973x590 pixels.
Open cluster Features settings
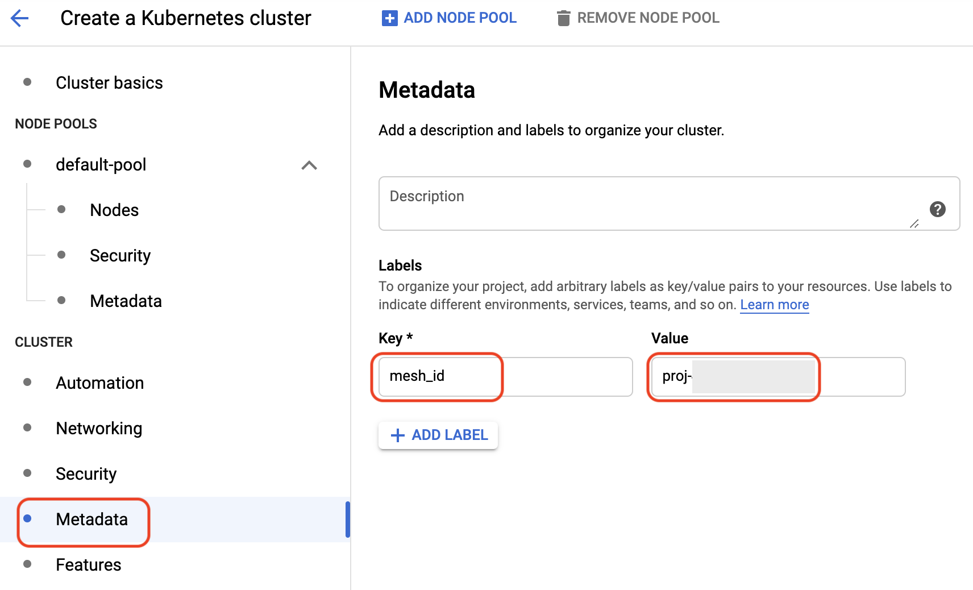pyautogui.click(x=88, y=565)
